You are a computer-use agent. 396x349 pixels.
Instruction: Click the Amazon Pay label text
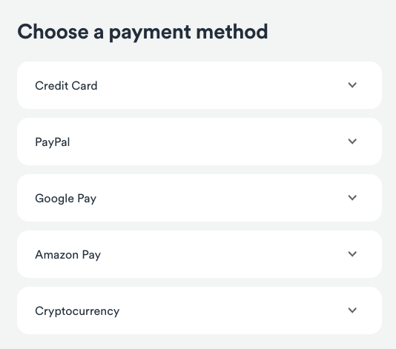pos(68,255)
